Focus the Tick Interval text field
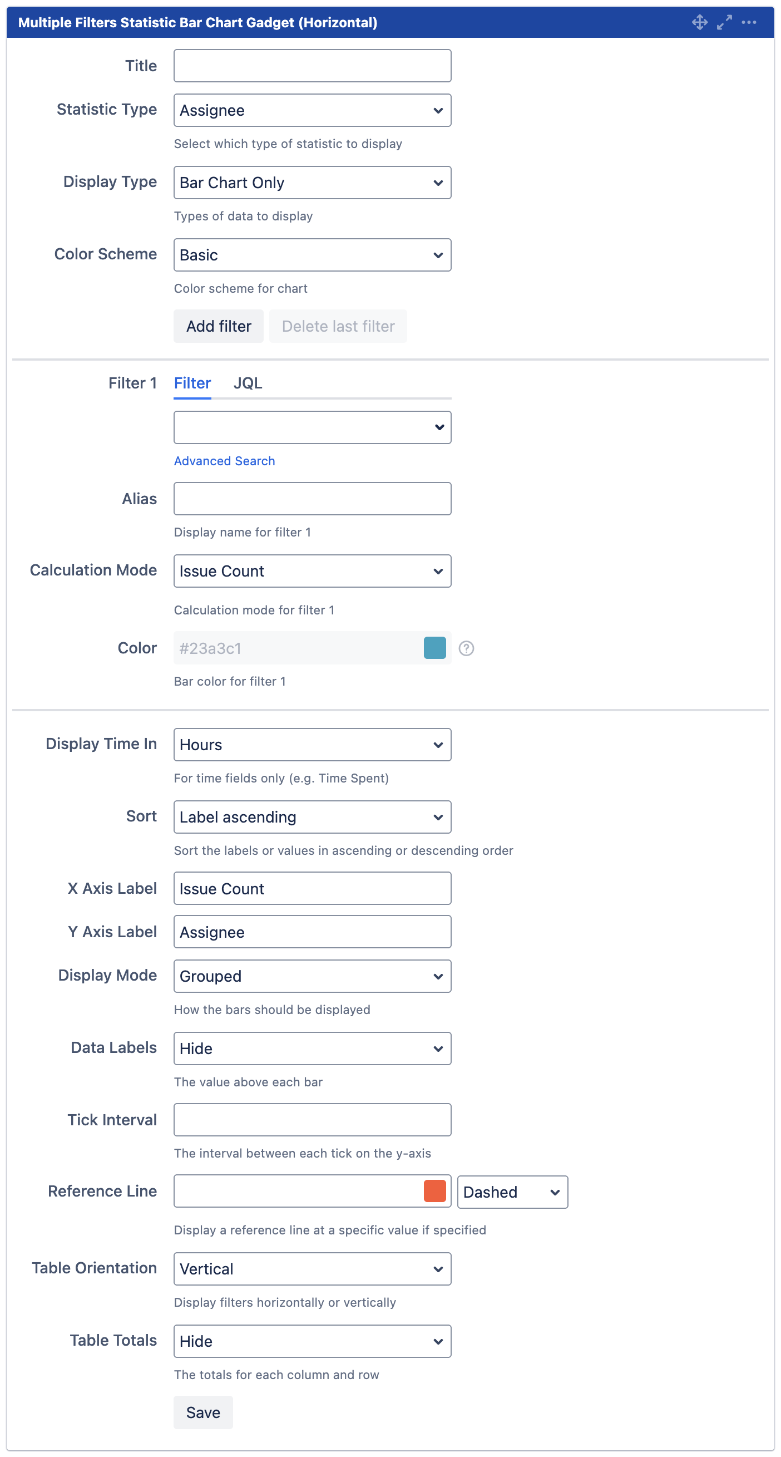 [x=312, y=1120]
